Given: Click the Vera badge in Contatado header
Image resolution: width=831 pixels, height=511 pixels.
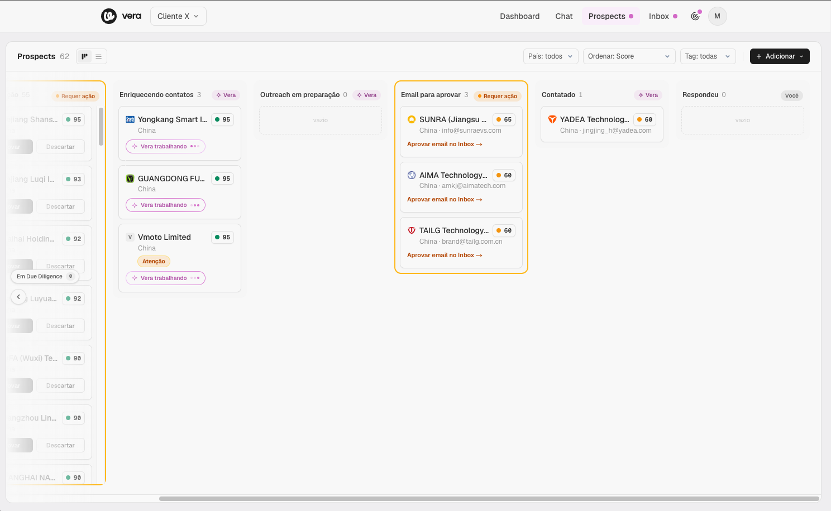Looking at the screenshot, I should point(648,95).
